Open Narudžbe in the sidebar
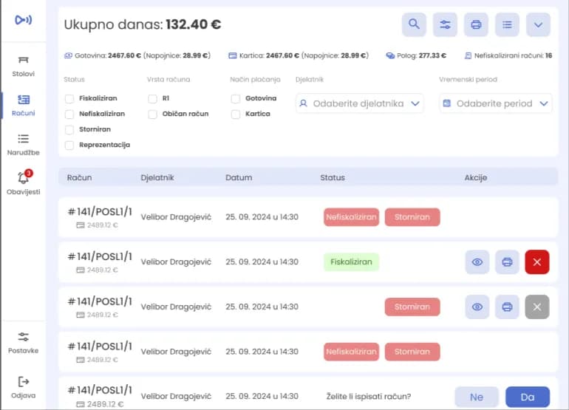 pyautogui.click(x=23, y=145)
